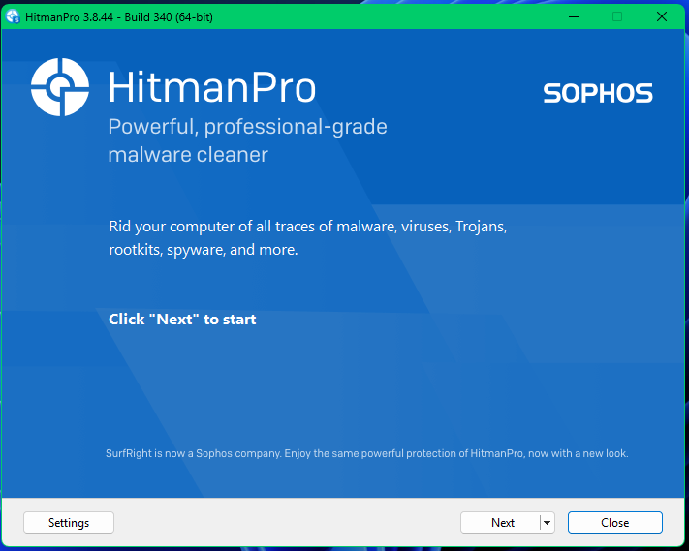Click the large HitmanPro heading
The height and width of the screenshot is (551, 689).
click(x=212, y=87)
